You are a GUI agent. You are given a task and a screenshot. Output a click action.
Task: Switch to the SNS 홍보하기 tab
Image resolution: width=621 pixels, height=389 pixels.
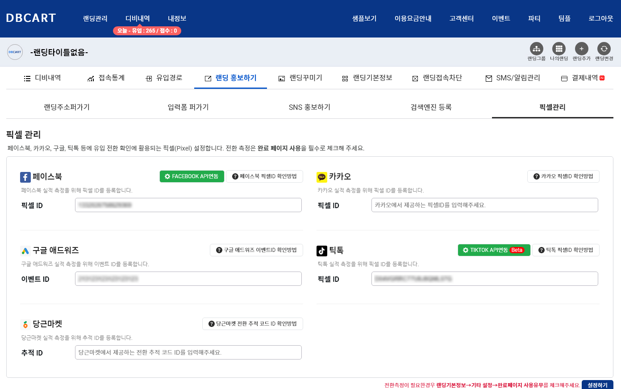click(x=309, y=107)
